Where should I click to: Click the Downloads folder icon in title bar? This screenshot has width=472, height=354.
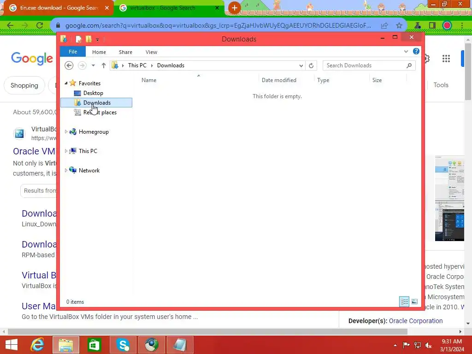tap(64, 39)
